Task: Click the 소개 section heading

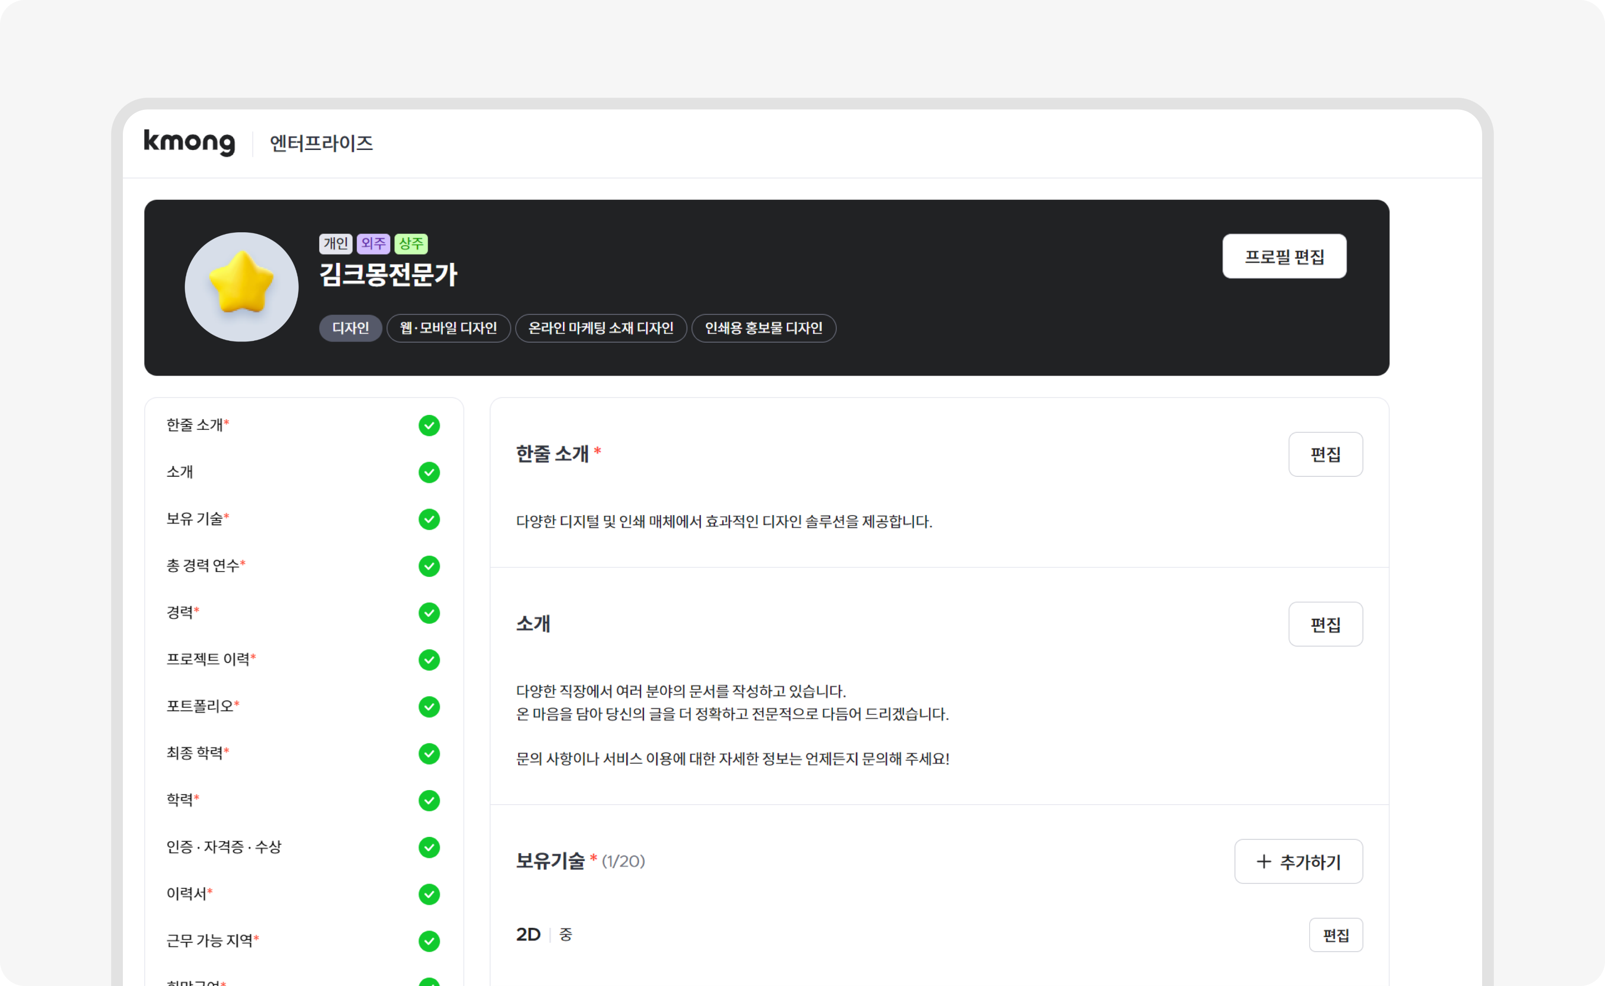Action: point(533,624)
